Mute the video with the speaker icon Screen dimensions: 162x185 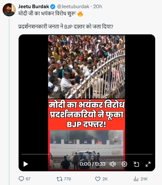pyautogui.click(x=113, y=164)
